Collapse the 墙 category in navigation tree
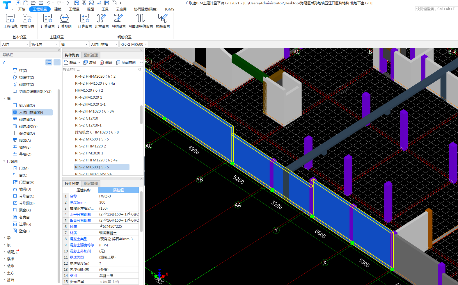Viewport: 458px width, 285px height. click(4, 98)
